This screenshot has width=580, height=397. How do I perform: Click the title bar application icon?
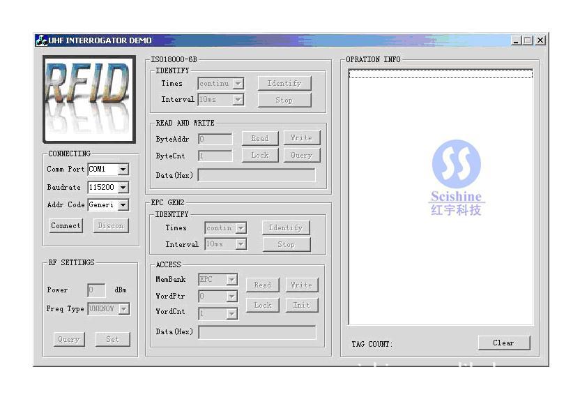click(41, 40)
